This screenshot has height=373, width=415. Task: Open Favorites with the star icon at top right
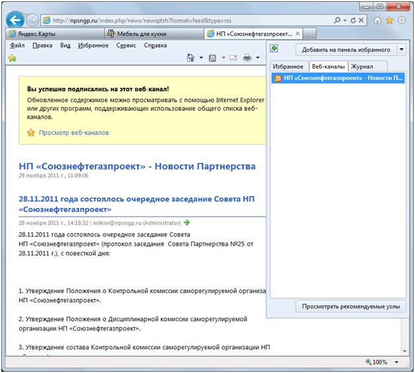[390, 20]
